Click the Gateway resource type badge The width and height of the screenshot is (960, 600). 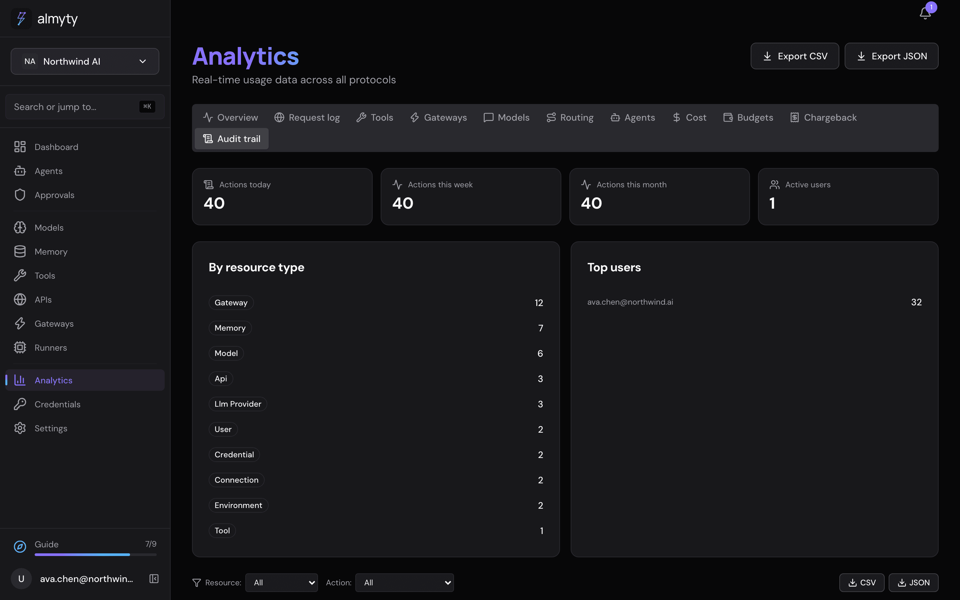point(231,302)
